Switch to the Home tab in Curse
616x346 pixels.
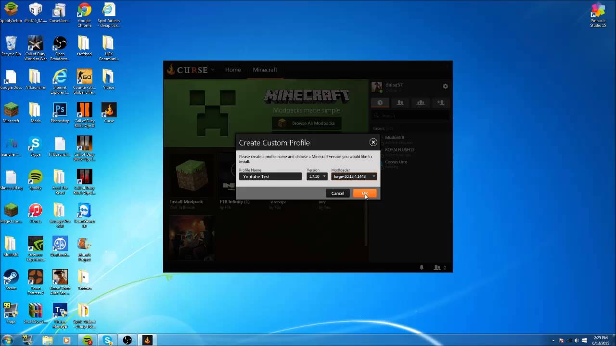(x=233, y=70)
